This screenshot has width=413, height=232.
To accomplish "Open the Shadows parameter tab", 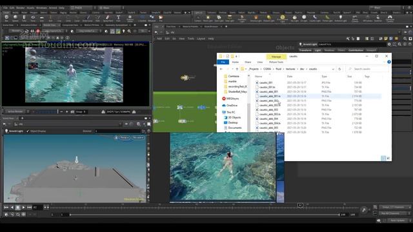I will click(x=329, y=50).
